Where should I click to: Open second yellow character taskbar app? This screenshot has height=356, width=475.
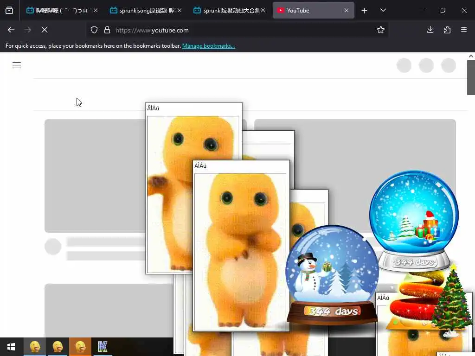pos(58,347)
